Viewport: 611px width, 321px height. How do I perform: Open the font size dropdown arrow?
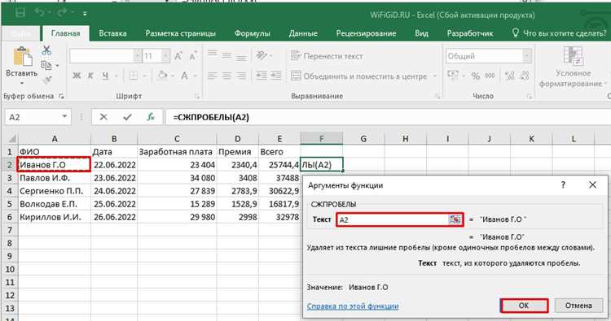pyautogui.click(x=166, y=56)
